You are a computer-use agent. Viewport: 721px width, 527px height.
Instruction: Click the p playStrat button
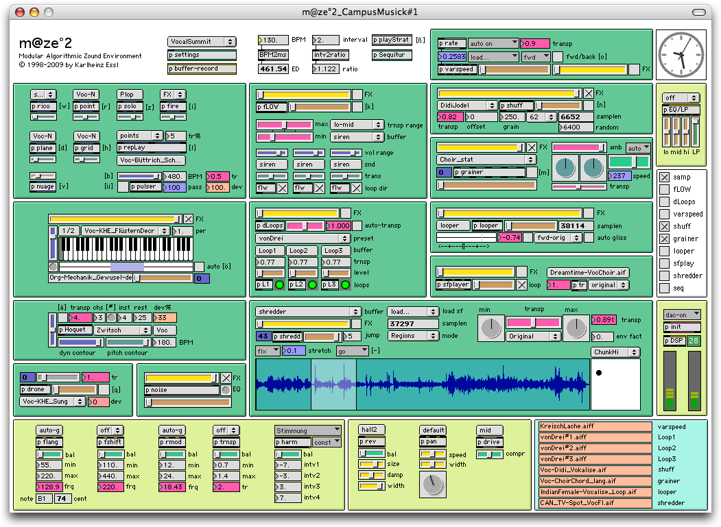click(x=392, y=40)
